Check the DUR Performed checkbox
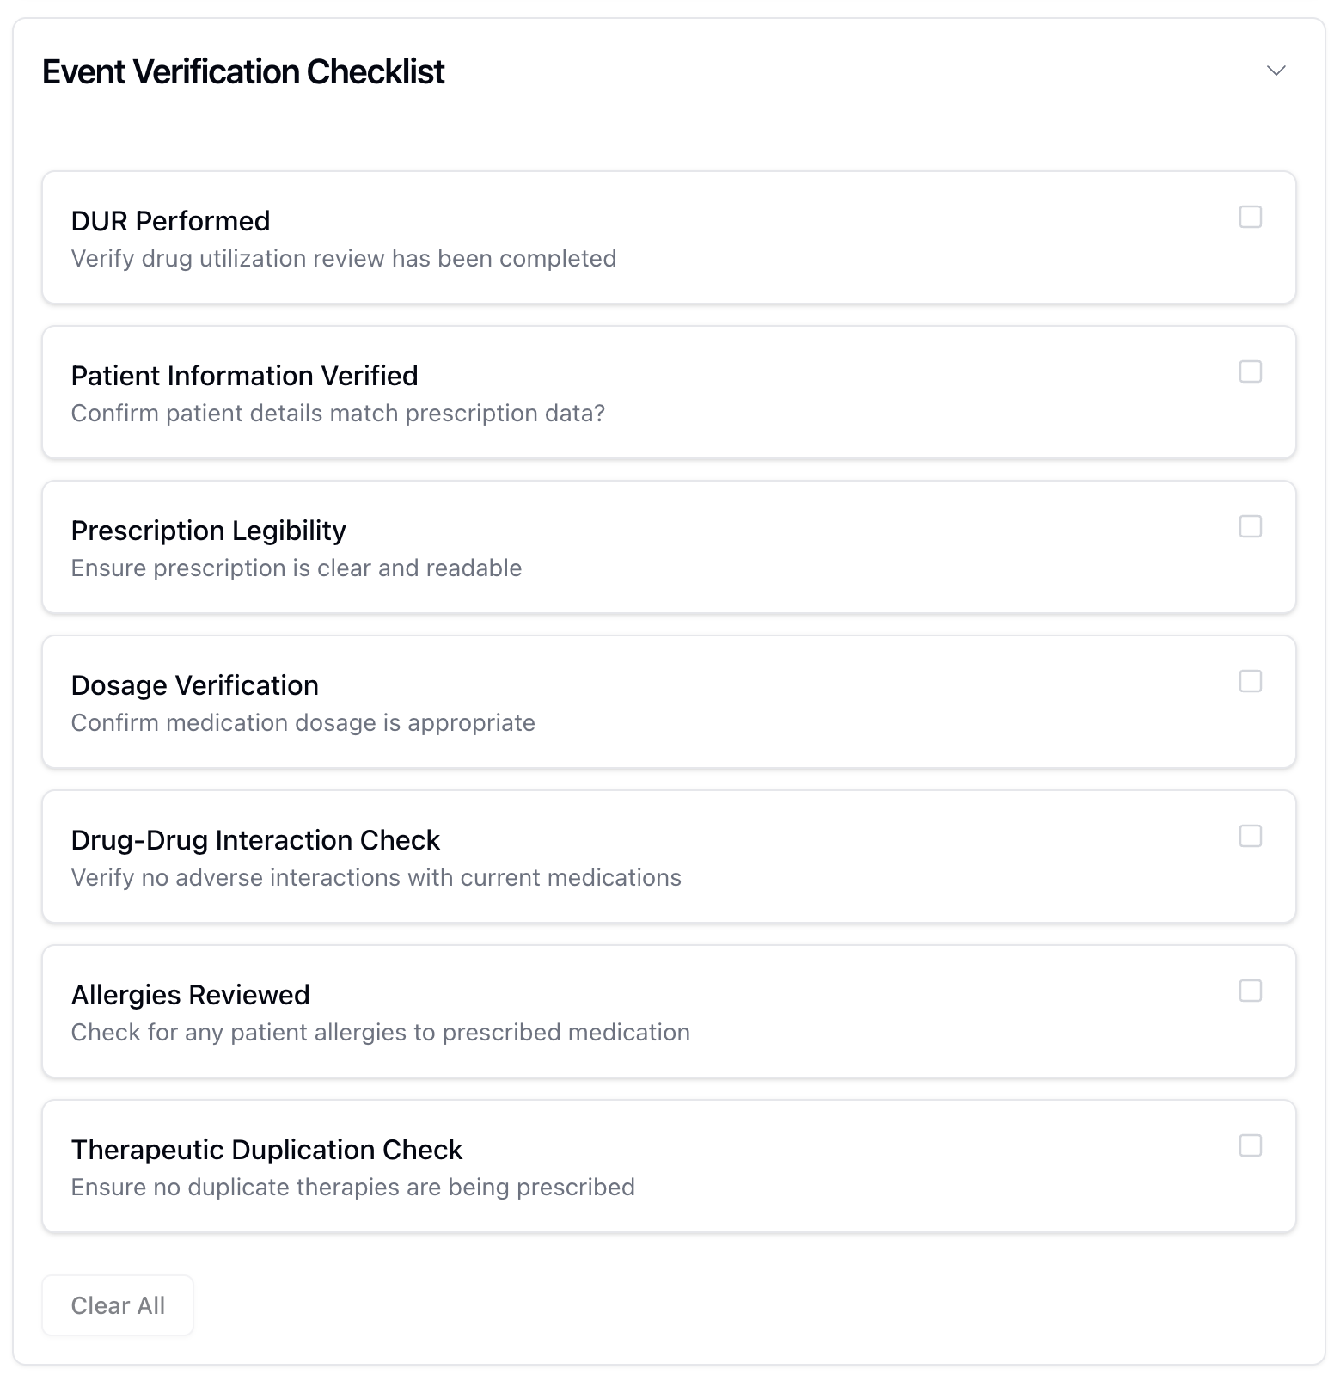 (x=1250, y=217)
